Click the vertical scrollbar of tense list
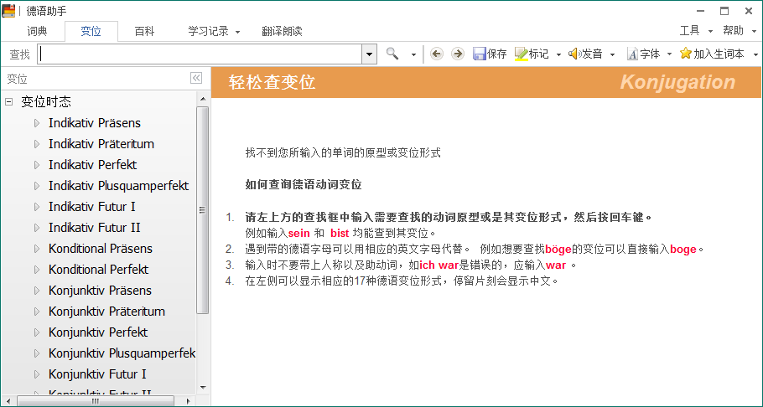 tap(202, 209)
